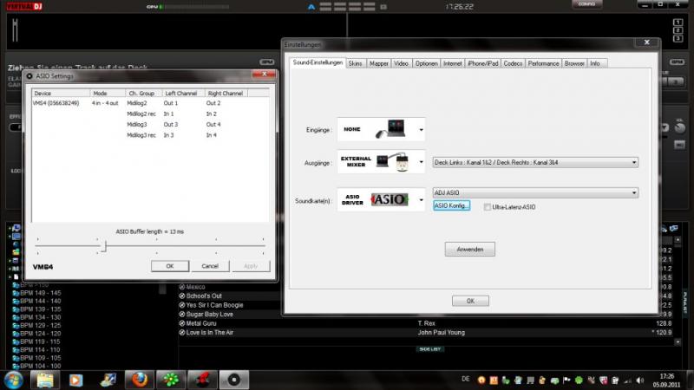Enable the Ultra-Latenz-ASIO checkbox
The width and height of the screenshot is (694, 390).
click(x=488, y=206)
